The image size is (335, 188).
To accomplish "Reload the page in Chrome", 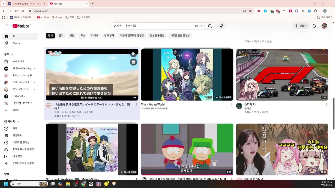I will pos(16,11).
